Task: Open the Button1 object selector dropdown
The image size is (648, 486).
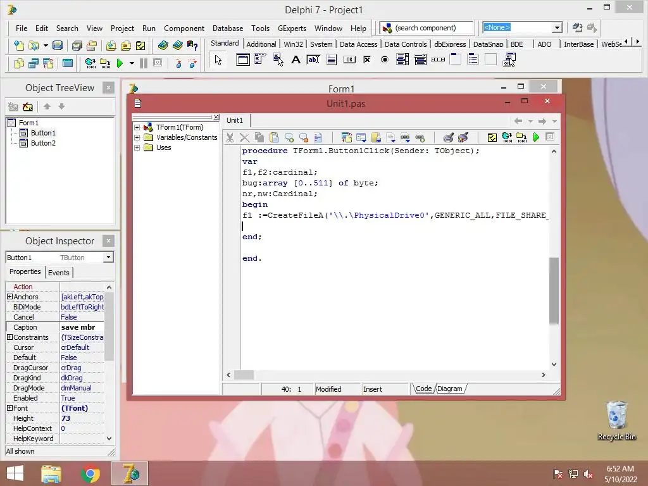Action: click(108, 258)
